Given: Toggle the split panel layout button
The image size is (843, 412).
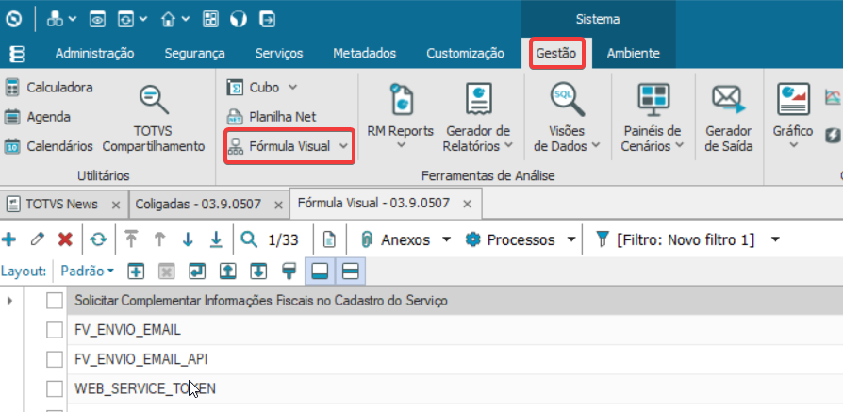Looking at the screenshot, I should click(351, 272).
